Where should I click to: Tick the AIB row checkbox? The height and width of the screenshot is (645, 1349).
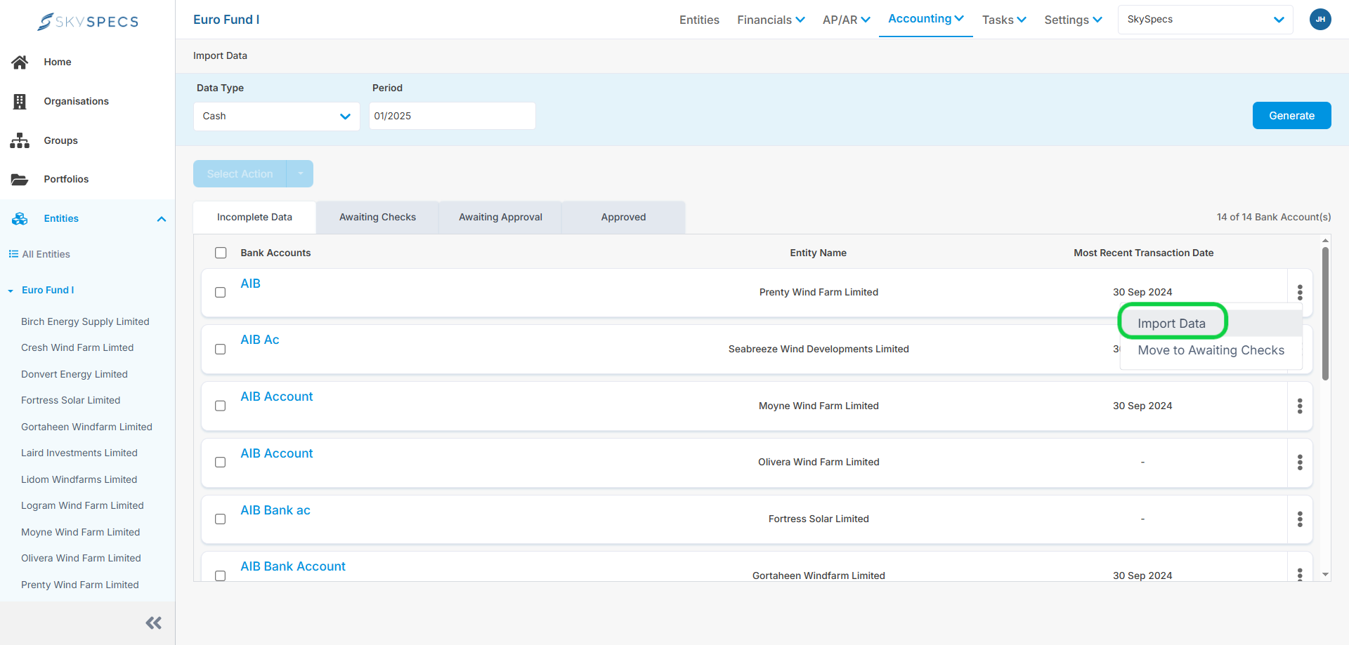221,292
